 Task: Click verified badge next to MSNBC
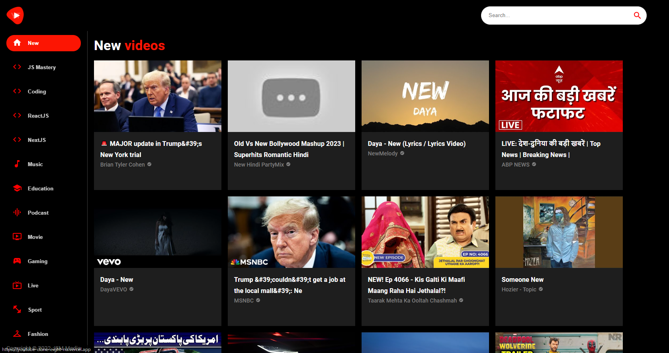258,300
